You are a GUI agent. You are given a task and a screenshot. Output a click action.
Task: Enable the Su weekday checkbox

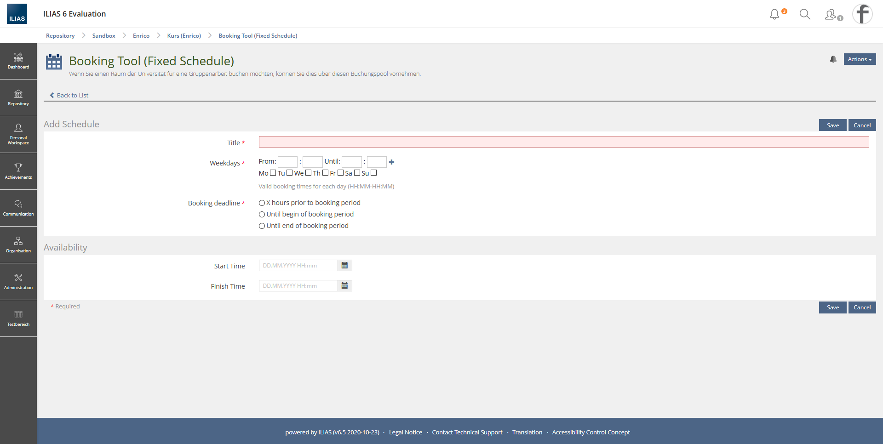click(374, 173)
